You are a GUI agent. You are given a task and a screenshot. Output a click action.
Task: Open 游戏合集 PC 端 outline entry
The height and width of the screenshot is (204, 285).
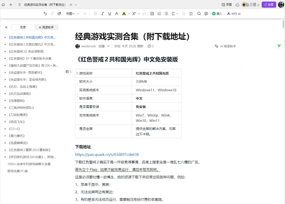tap(17, 171)
